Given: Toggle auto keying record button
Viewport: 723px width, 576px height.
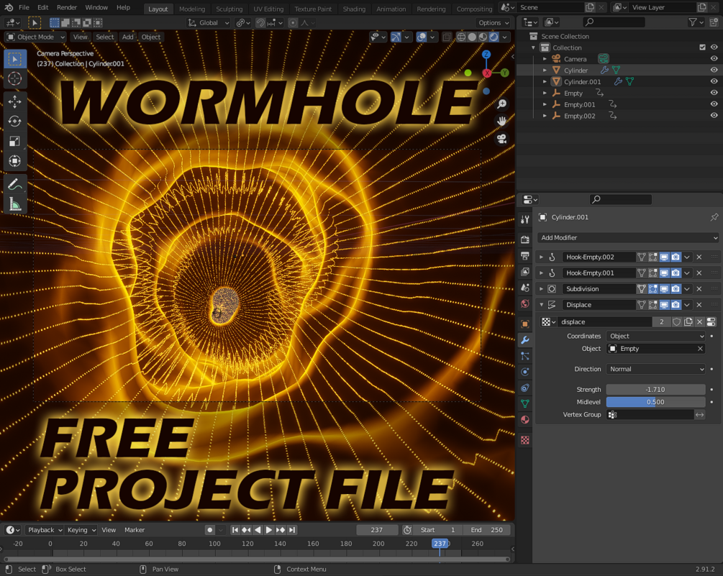Looking at the screenshot, I should pyautogui.click(x=210, y=530).
